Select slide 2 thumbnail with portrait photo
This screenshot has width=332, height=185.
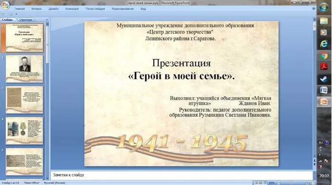coord(24,69)
